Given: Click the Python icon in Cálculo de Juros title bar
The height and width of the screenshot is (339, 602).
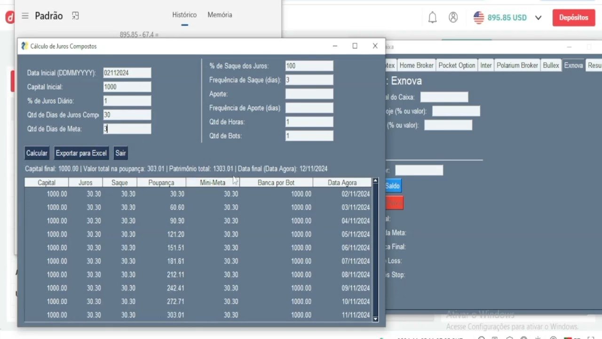Looking at the screenshot, I should click(x=24, y=46).
